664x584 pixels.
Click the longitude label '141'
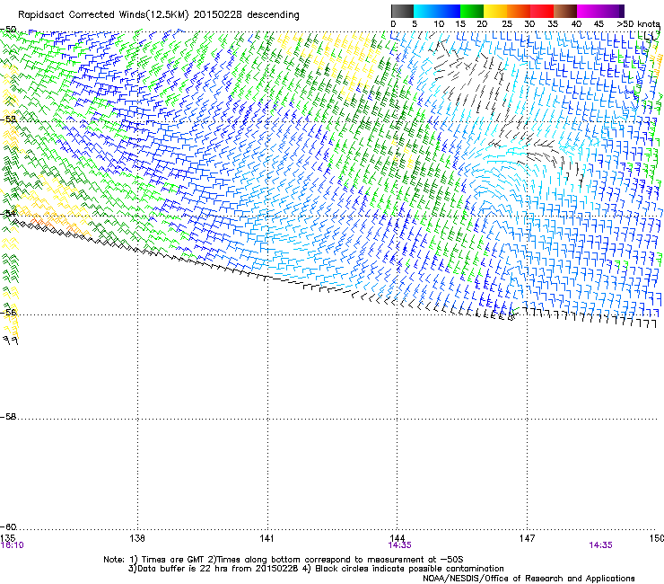click(267, 538)
